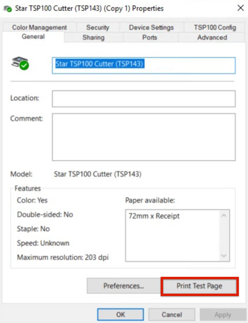This screenshot has width=248, height=323.
Task: Click the Cancel button
Action: pyautogui.click(x=172, y=314)
